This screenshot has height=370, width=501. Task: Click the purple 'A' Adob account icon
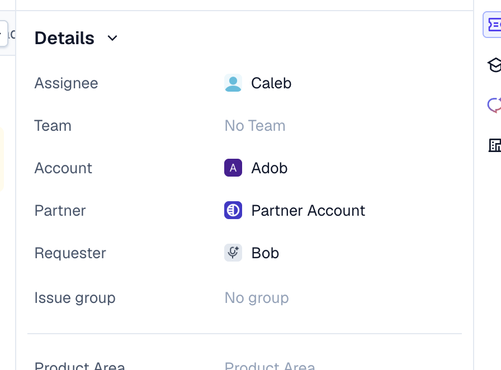pyautogui.click(x=233, y=168)
